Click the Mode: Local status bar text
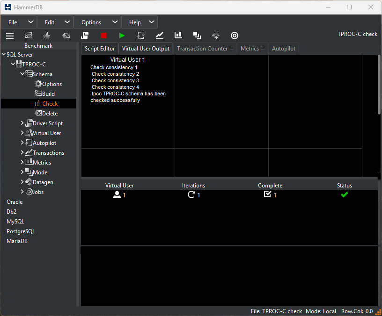 point(321,311)
